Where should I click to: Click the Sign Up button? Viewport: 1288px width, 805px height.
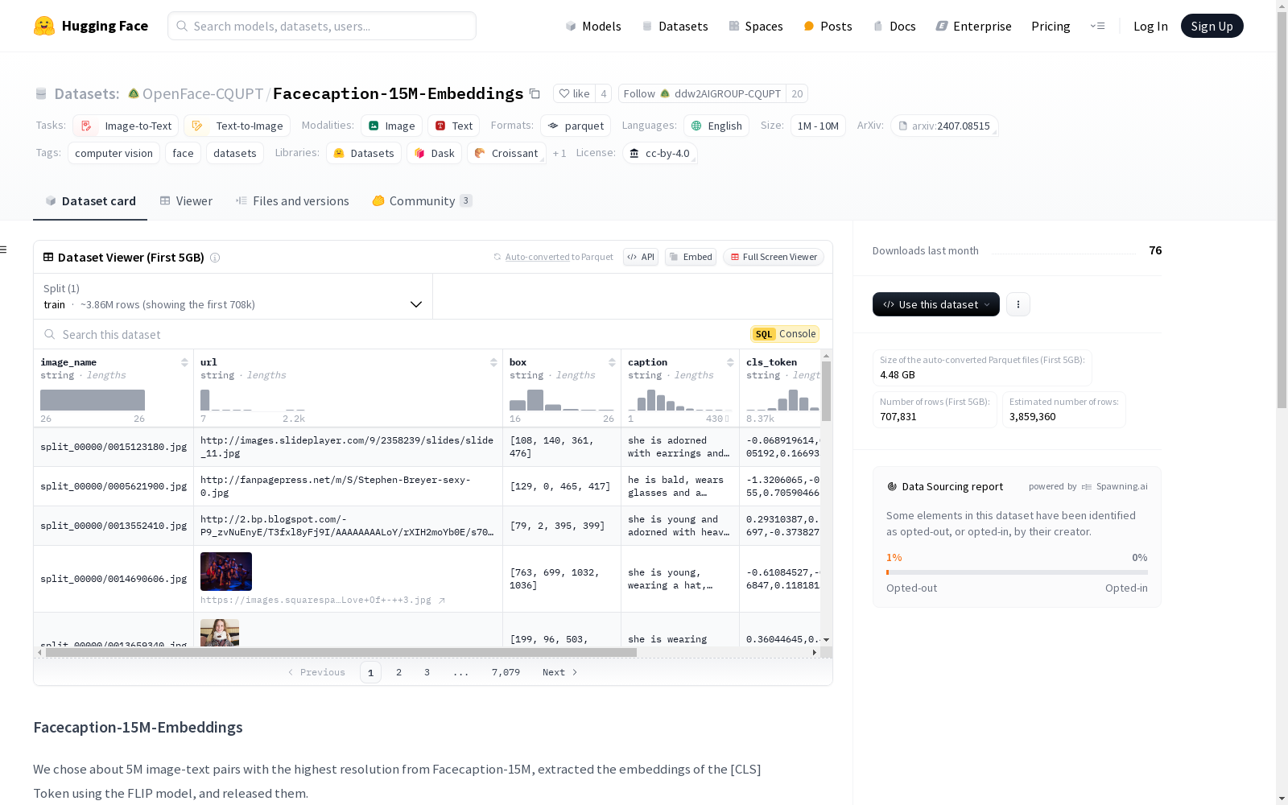[1212, 26]
